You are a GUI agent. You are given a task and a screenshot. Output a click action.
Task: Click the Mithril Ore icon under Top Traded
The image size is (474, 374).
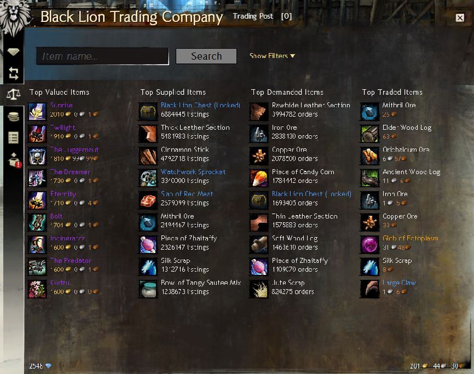click(369, 111)
